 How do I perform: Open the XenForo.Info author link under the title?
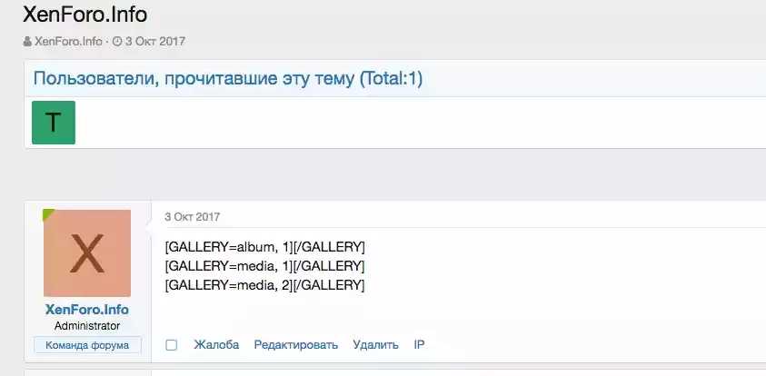68,42
